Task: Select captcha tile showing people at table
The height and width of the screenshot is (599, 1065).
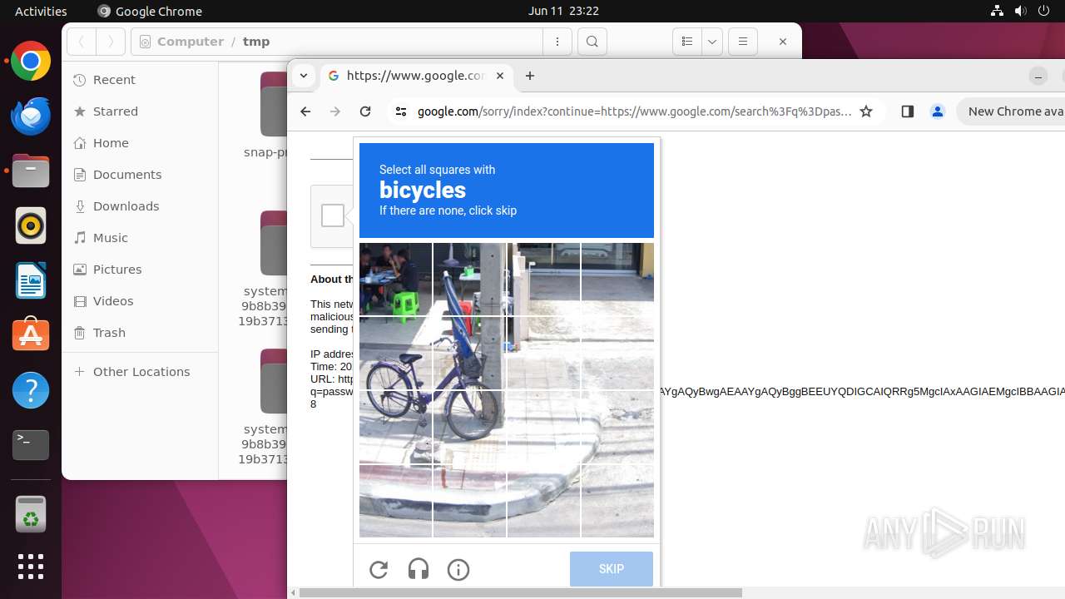Action: pyautogui.click(x=395, y=280)
